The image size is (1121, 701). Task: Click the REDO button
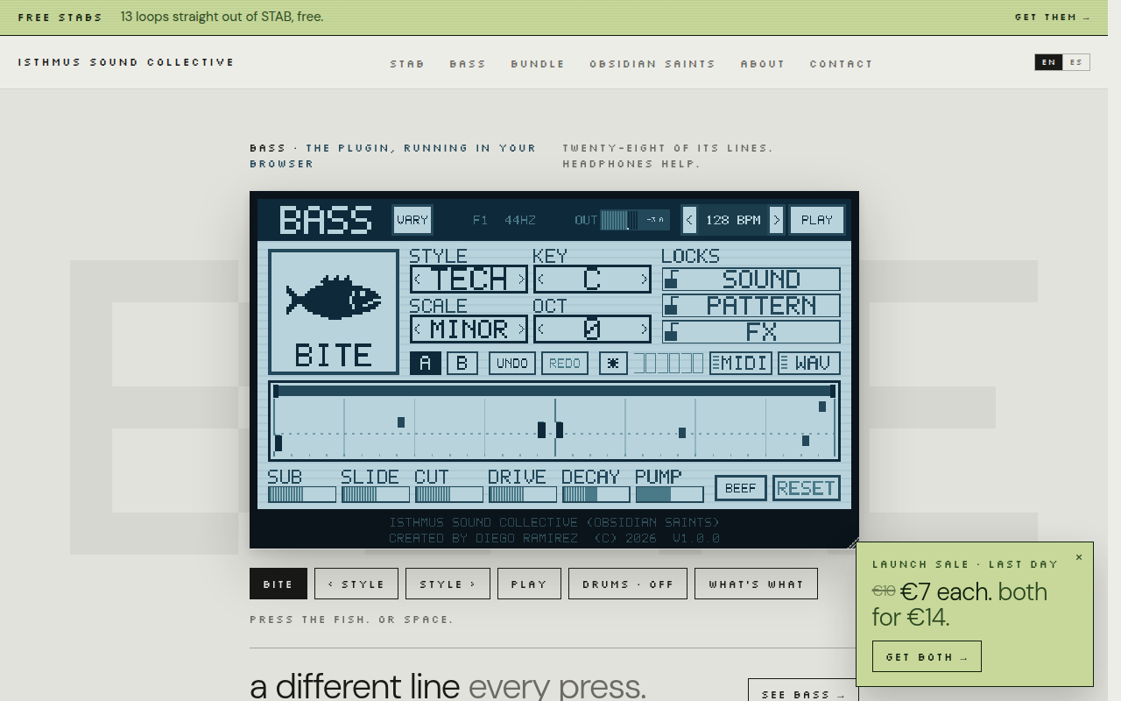565,363
